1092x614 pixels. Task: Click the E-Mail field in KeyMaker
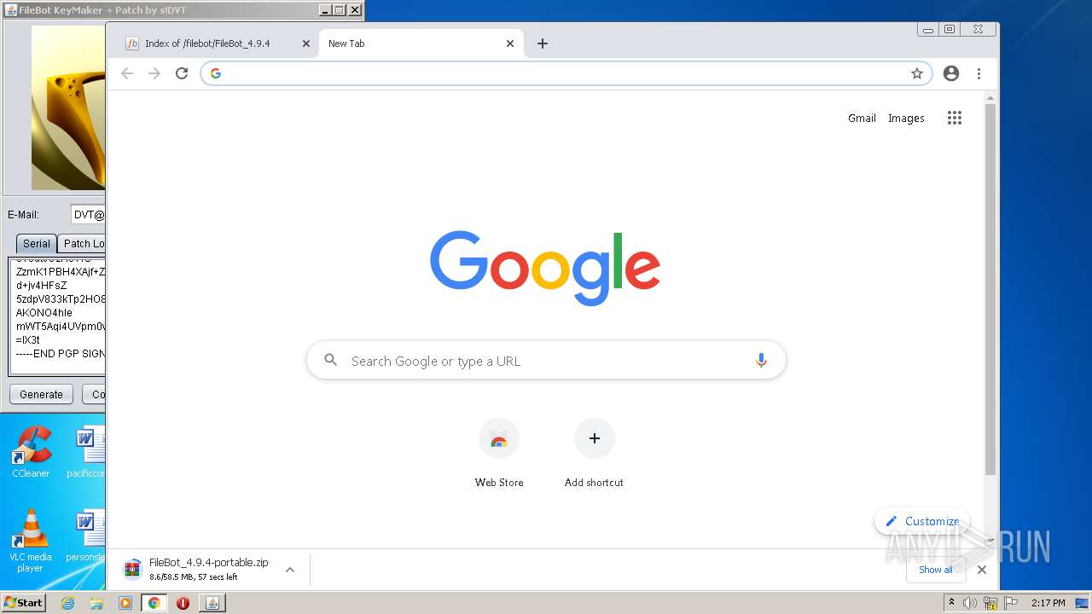pos(89,215)
